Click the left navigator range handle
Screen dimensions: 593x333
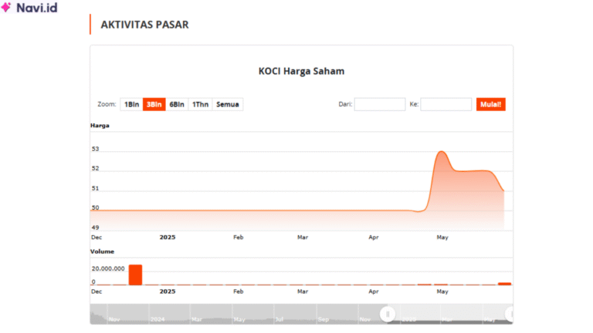pos(388,314)
